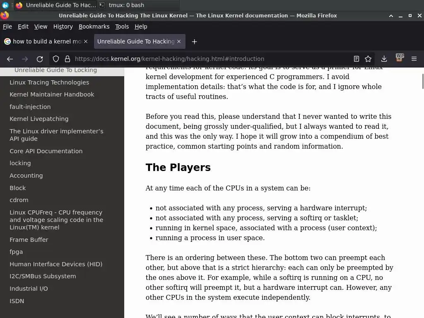This screenshot has width=424, height=318.
Task: Open Linux driver implementer's API guide
Action: tap(56, 135)
